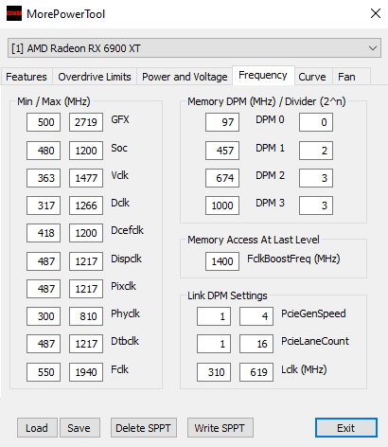
Task: Click the Write SPPT button
Action: pos(220,428)
